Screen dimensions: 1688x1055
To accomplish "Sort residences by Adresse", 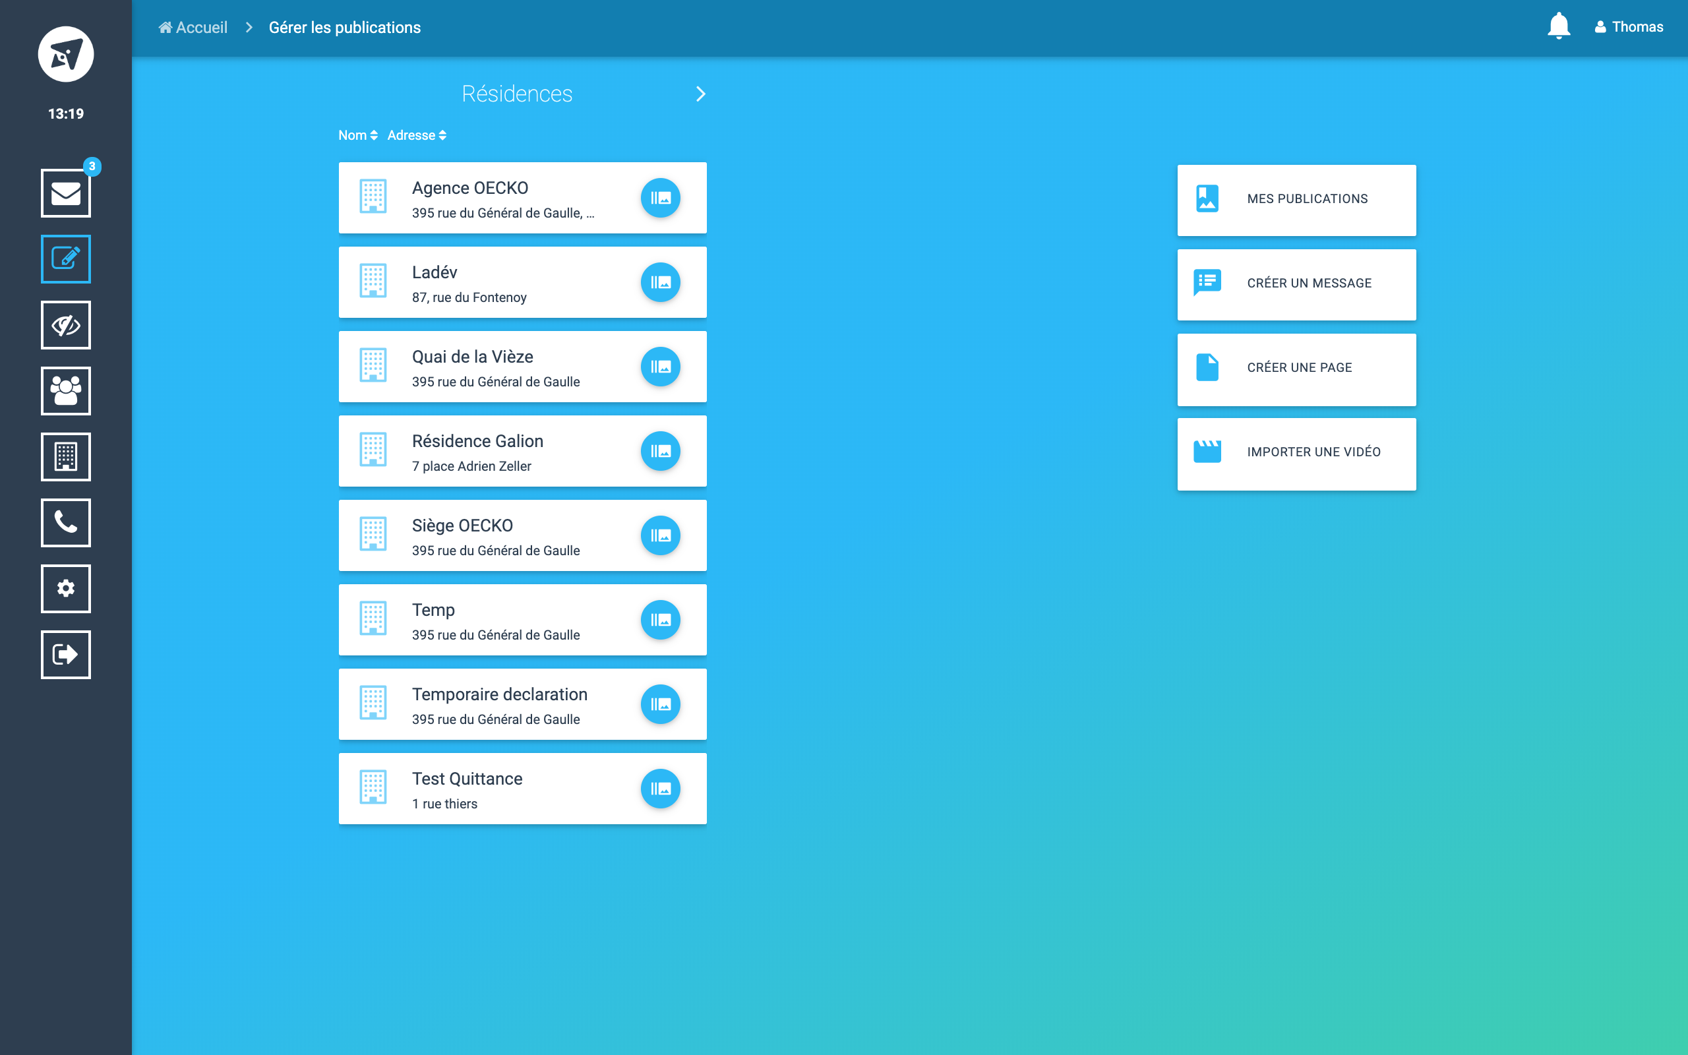I will click(x=417, y=135).
